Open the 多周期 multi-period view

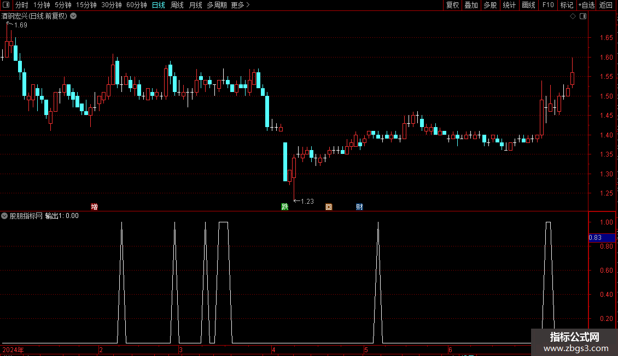click(x=217, y=5)
